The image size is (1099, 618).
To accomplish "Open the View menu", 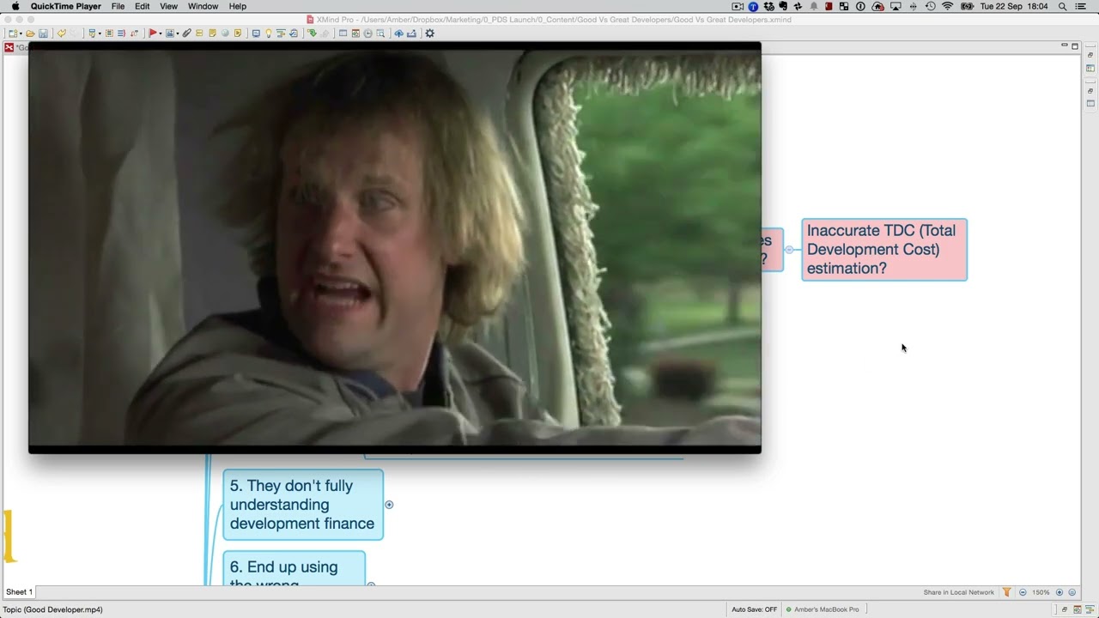I will (169, 6).
